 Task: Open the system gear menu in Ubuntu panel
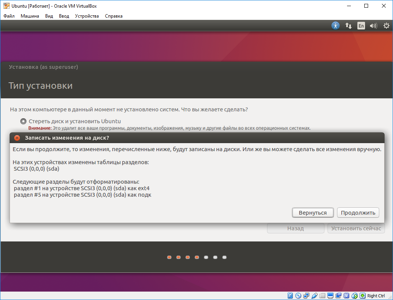[386, 26]
